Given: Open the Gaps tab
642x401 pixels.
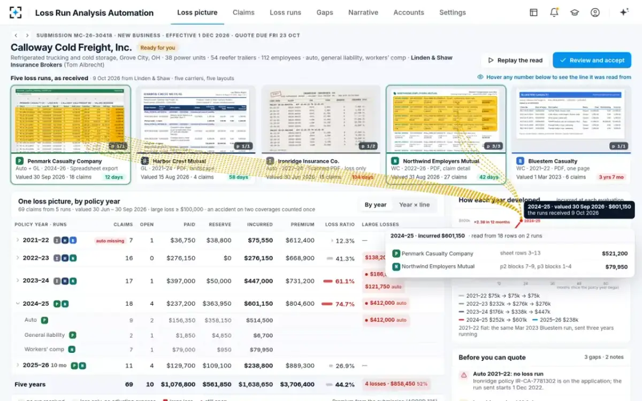Looking at the screenshot, I should (325, 12).
